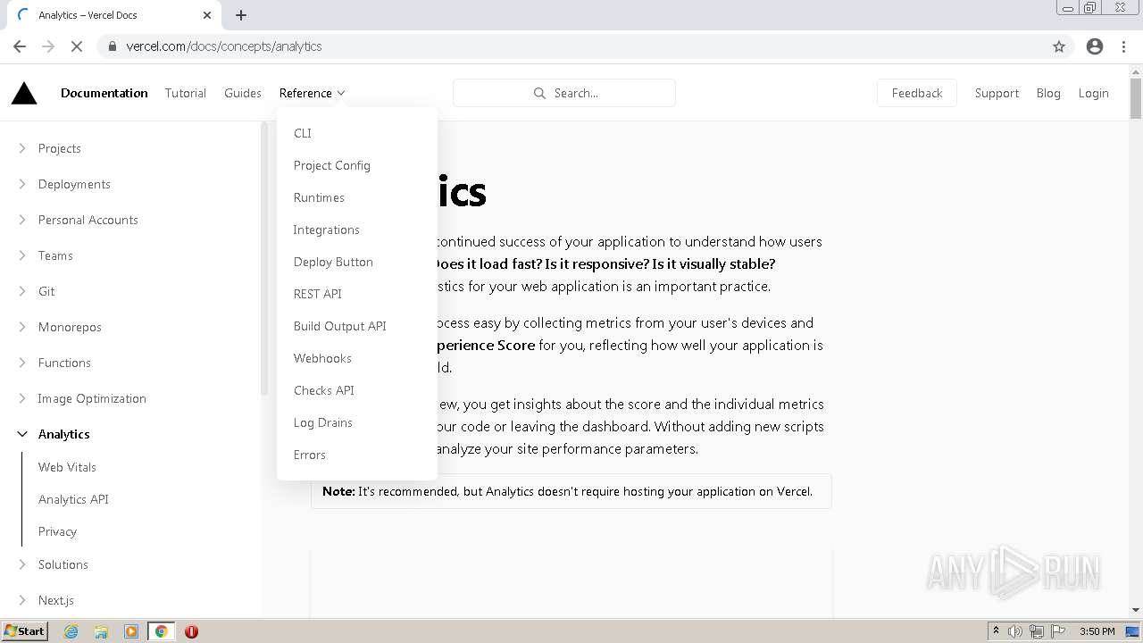1143x643 pixels.
Task: Open Web Vitals sidebar page
Action: pyautogui.click(x=67, y=467)
